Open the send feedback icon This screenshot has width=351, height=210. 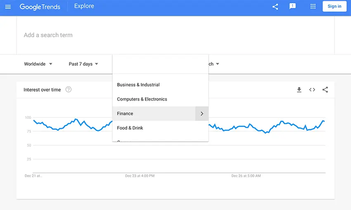point(292,6)
